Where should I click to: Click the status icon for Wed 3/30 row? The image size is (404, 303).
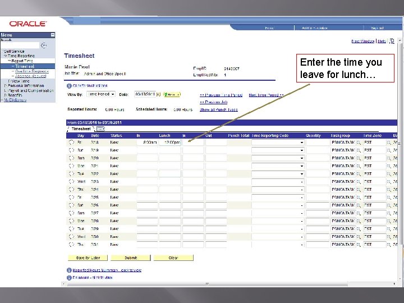pyautogui.click(x=71, y=237)
